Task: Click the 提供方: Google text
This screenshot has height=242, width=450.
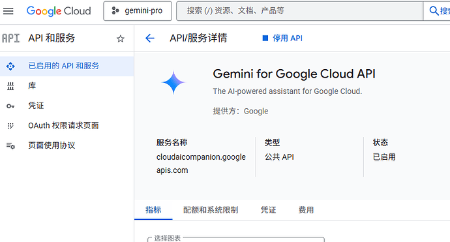Action: (241, 111)
